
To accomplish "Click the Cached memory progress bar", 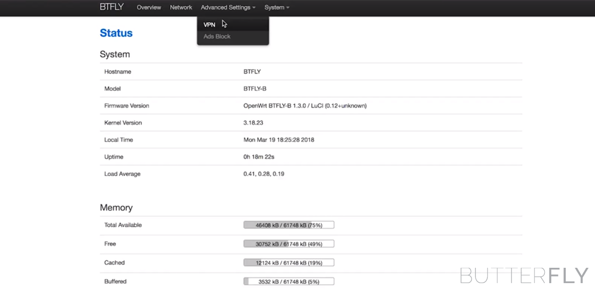I will click(289, 263).
